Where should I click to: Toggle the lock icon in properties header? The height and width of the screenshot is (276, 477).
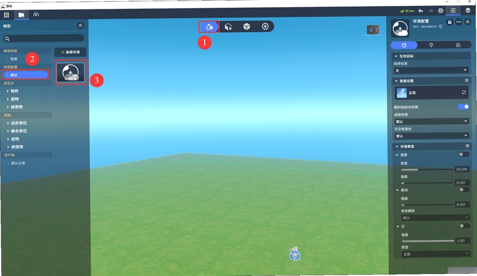click(x=450, y=22)
